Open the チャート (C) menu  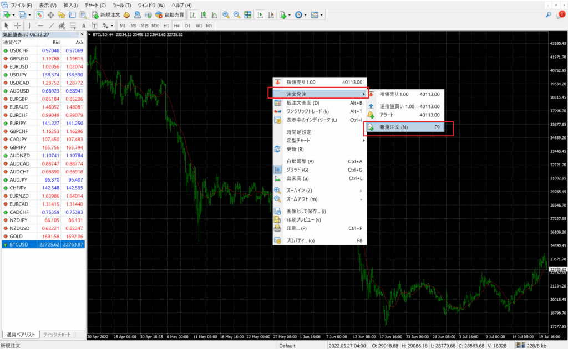coord(95,5)
